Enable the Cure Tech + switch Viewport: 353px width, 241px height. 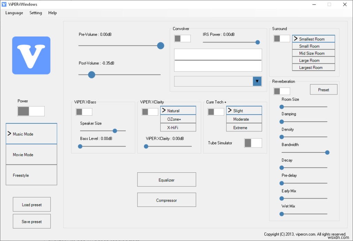216,112
